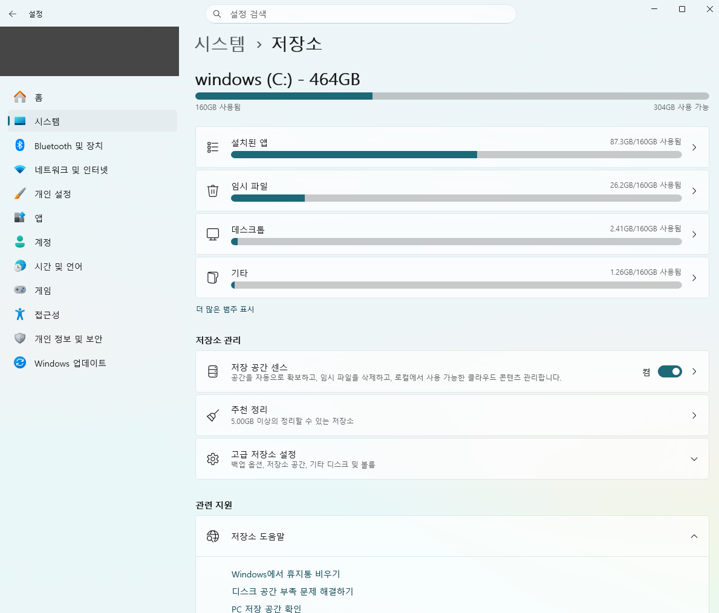Open 앱 category in the sidebar
This screenshot has width=719, height=613.
coord(93,217)
